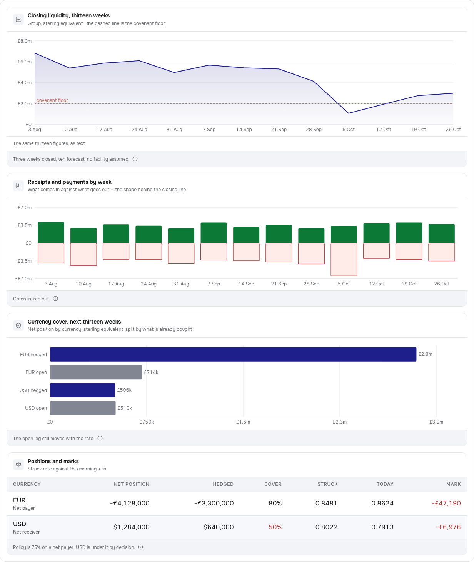The image size is (474, 562).
Task: Click the 'Receipts and payments by week' heading
Action: [x=70, y=182]
